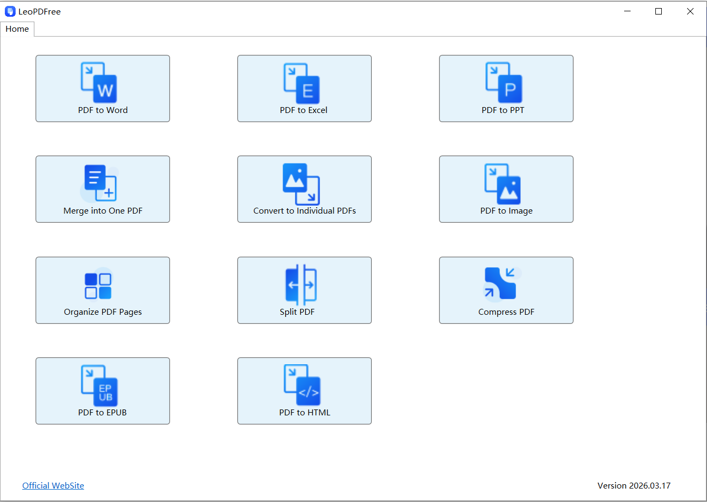Open the PDF to Word converter
707x502 pixels.
coord(102,88)
